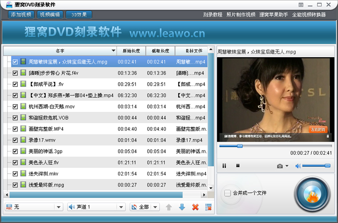Click the 原始长度 column header
Image resolution: width=338 pixels, height=223 pixels.
tap(131, 51)
